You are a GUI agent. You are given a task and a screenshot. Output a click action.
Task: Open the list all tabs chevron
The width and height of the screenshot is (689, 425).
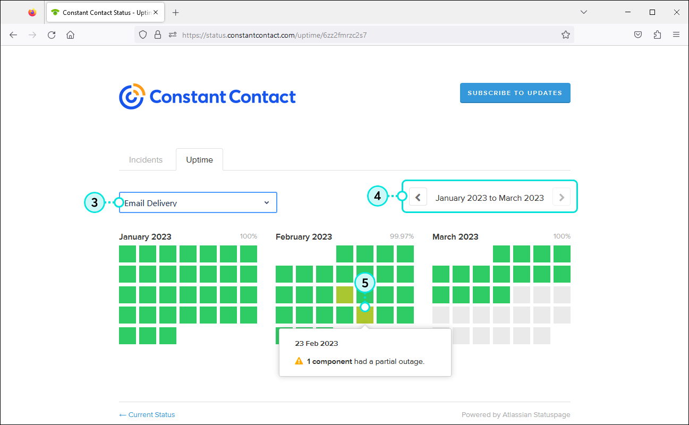pyautogui.click(x=584, y=12)
